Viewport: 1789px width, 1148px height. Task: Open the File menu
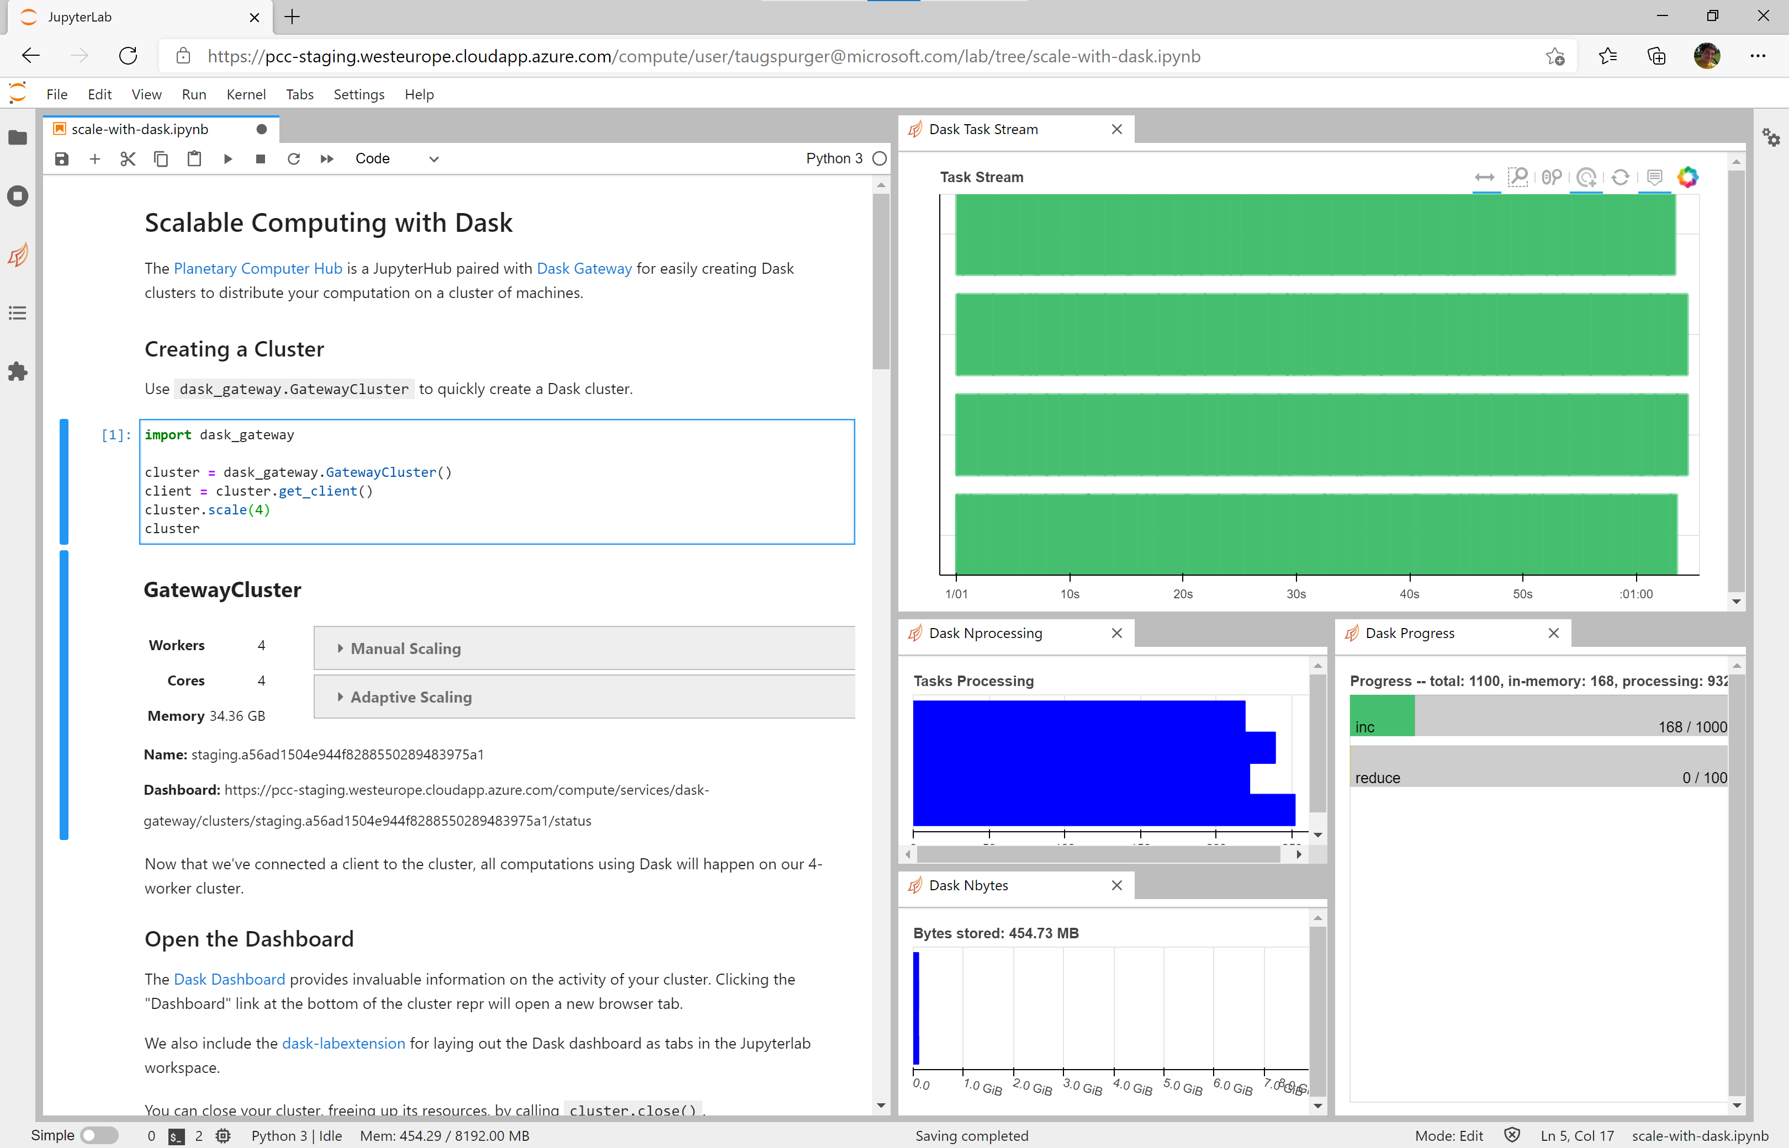57,95
